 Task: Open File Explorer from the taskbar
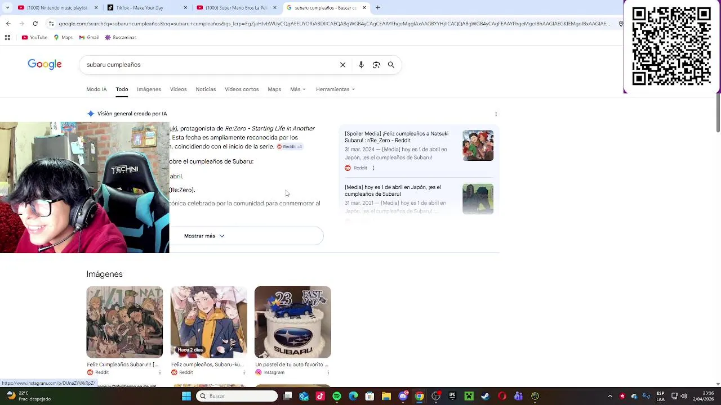(386, 396)
